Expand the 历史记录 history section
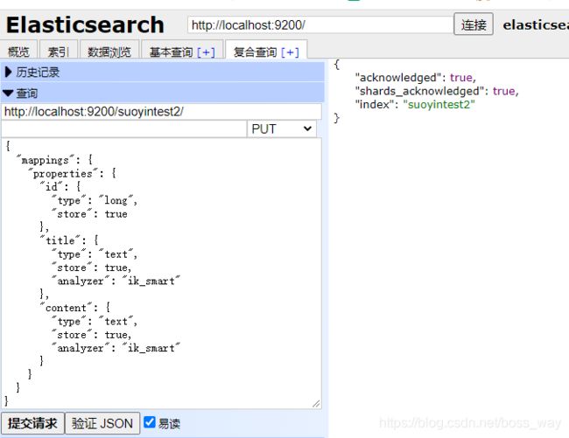 (162, 72)
